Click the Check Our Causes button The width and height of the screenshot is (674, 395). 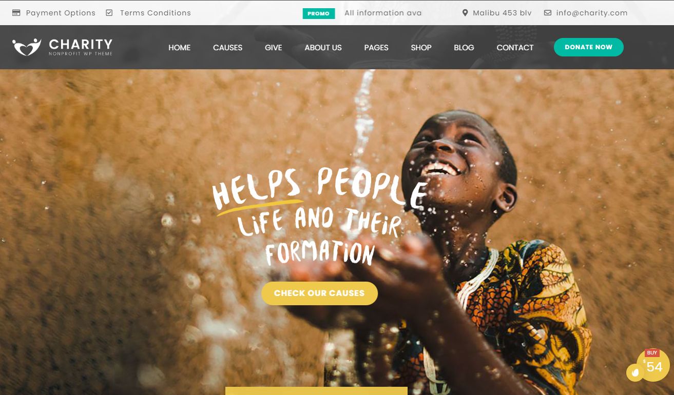[x=319, y=293]
